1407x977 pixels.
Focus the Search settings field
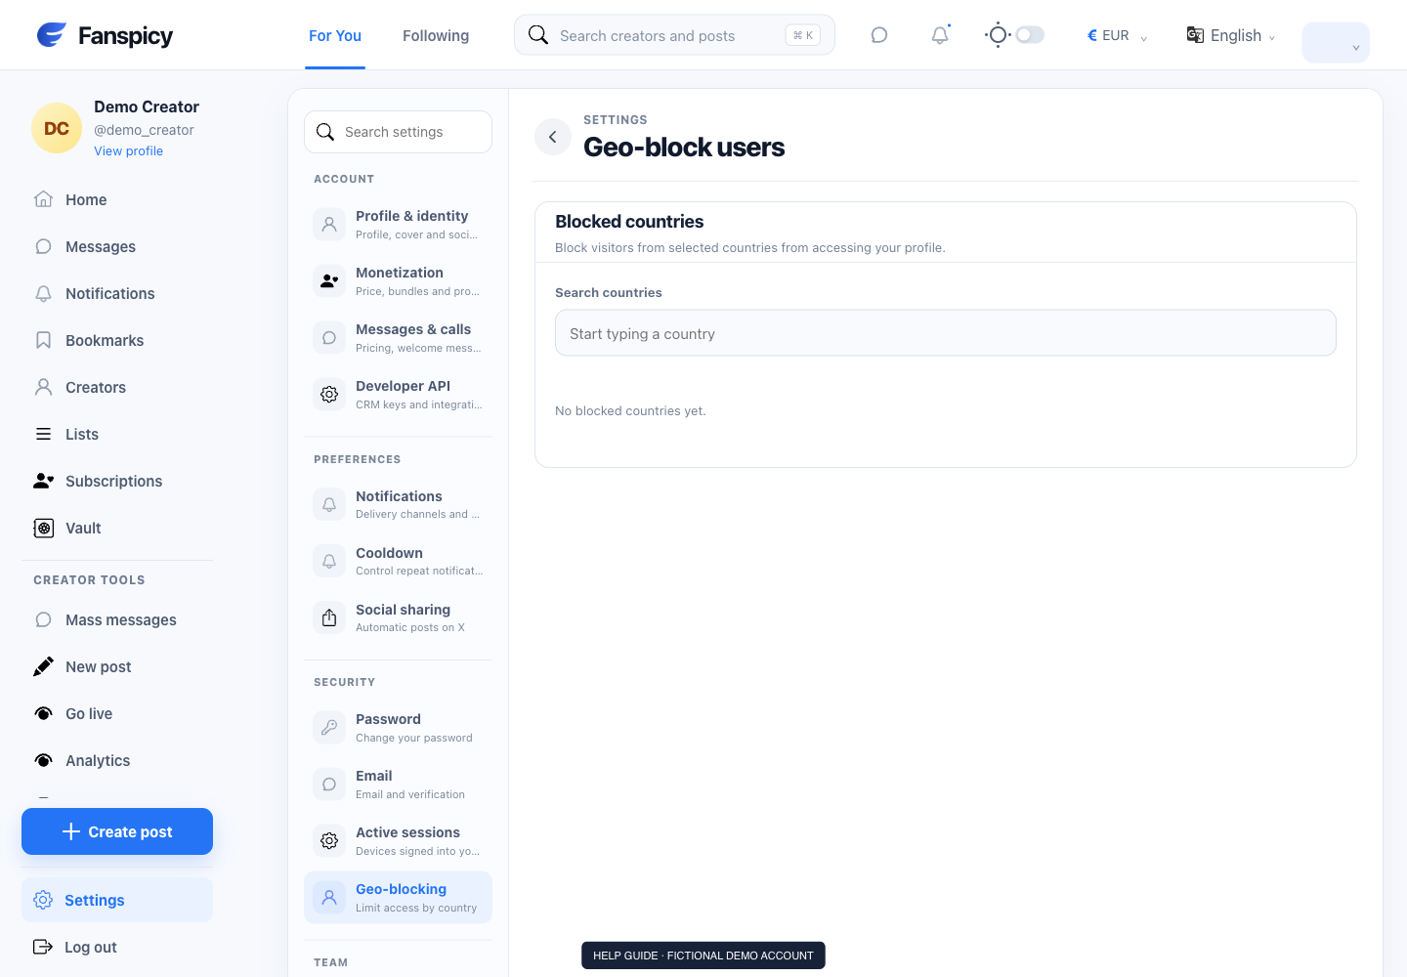[398, 132]
